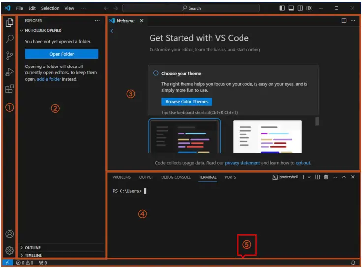The height and width of the screenshot is (268, 363).
Task: Click the remote window indicator in status bar
Action: (x=7, y=263)
